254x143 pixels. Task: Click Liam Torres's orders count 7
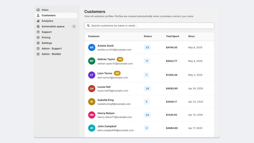point(146,75)
